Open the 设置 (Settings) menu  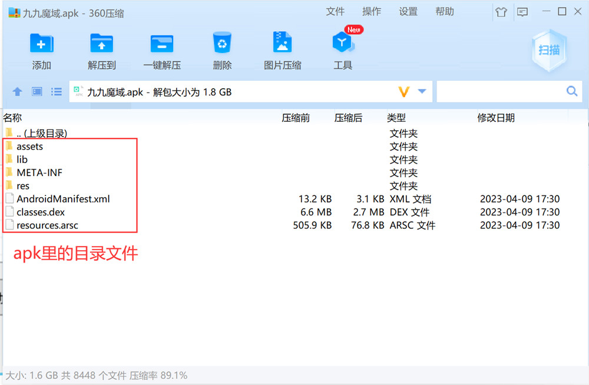coord(408,12)
